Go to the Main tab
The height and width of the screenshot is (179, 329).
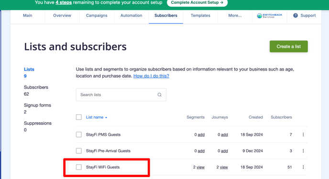[27, 15]
